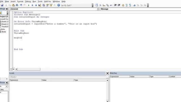Image resolution: width=181 pixels, height=102 pixels.
Task: Click the 'msgbox' code line
Action: tap(18, 38)
